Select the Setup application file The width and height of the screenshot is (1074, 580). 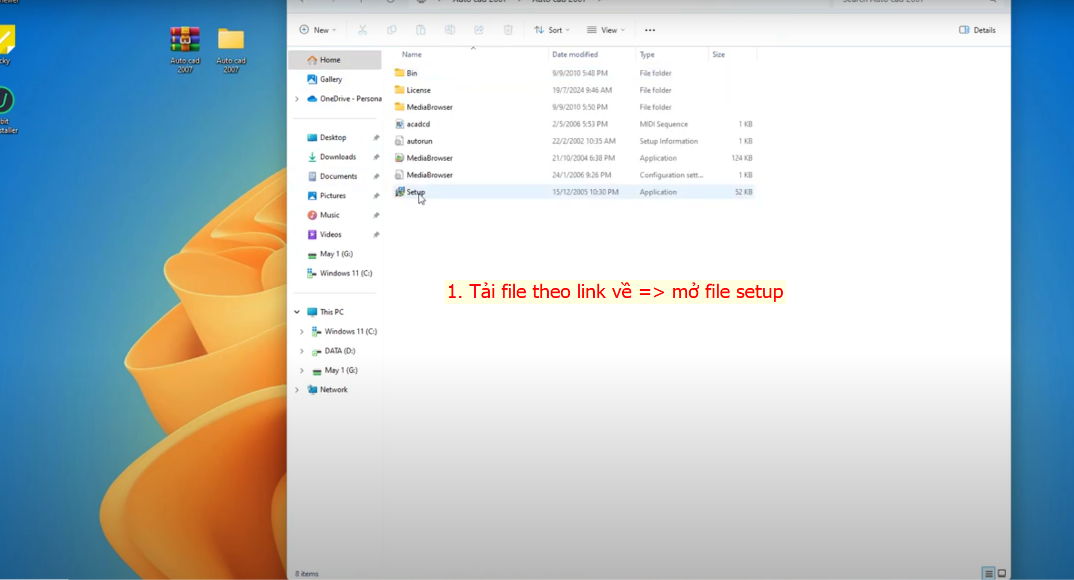574,192
